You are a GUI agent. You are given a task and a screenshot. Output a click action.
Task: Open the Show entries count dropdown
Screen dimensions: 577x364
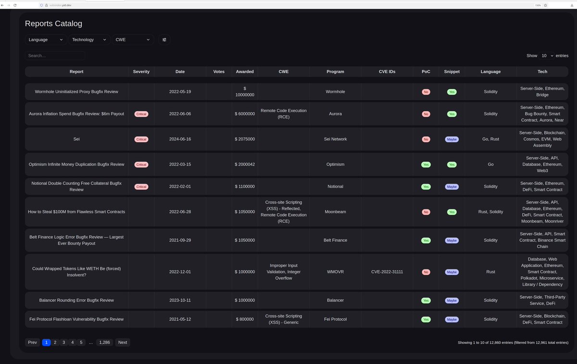pos(546,56)
